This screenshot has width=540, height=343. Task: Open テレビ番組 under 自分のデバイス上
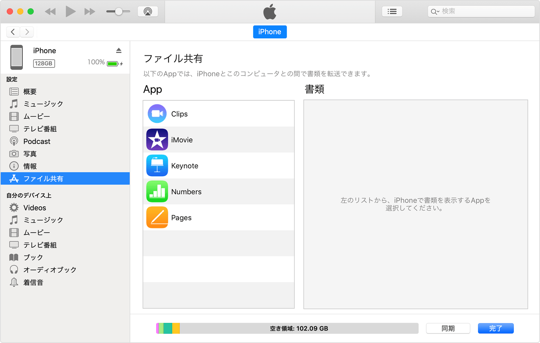[x=65, y=245]
